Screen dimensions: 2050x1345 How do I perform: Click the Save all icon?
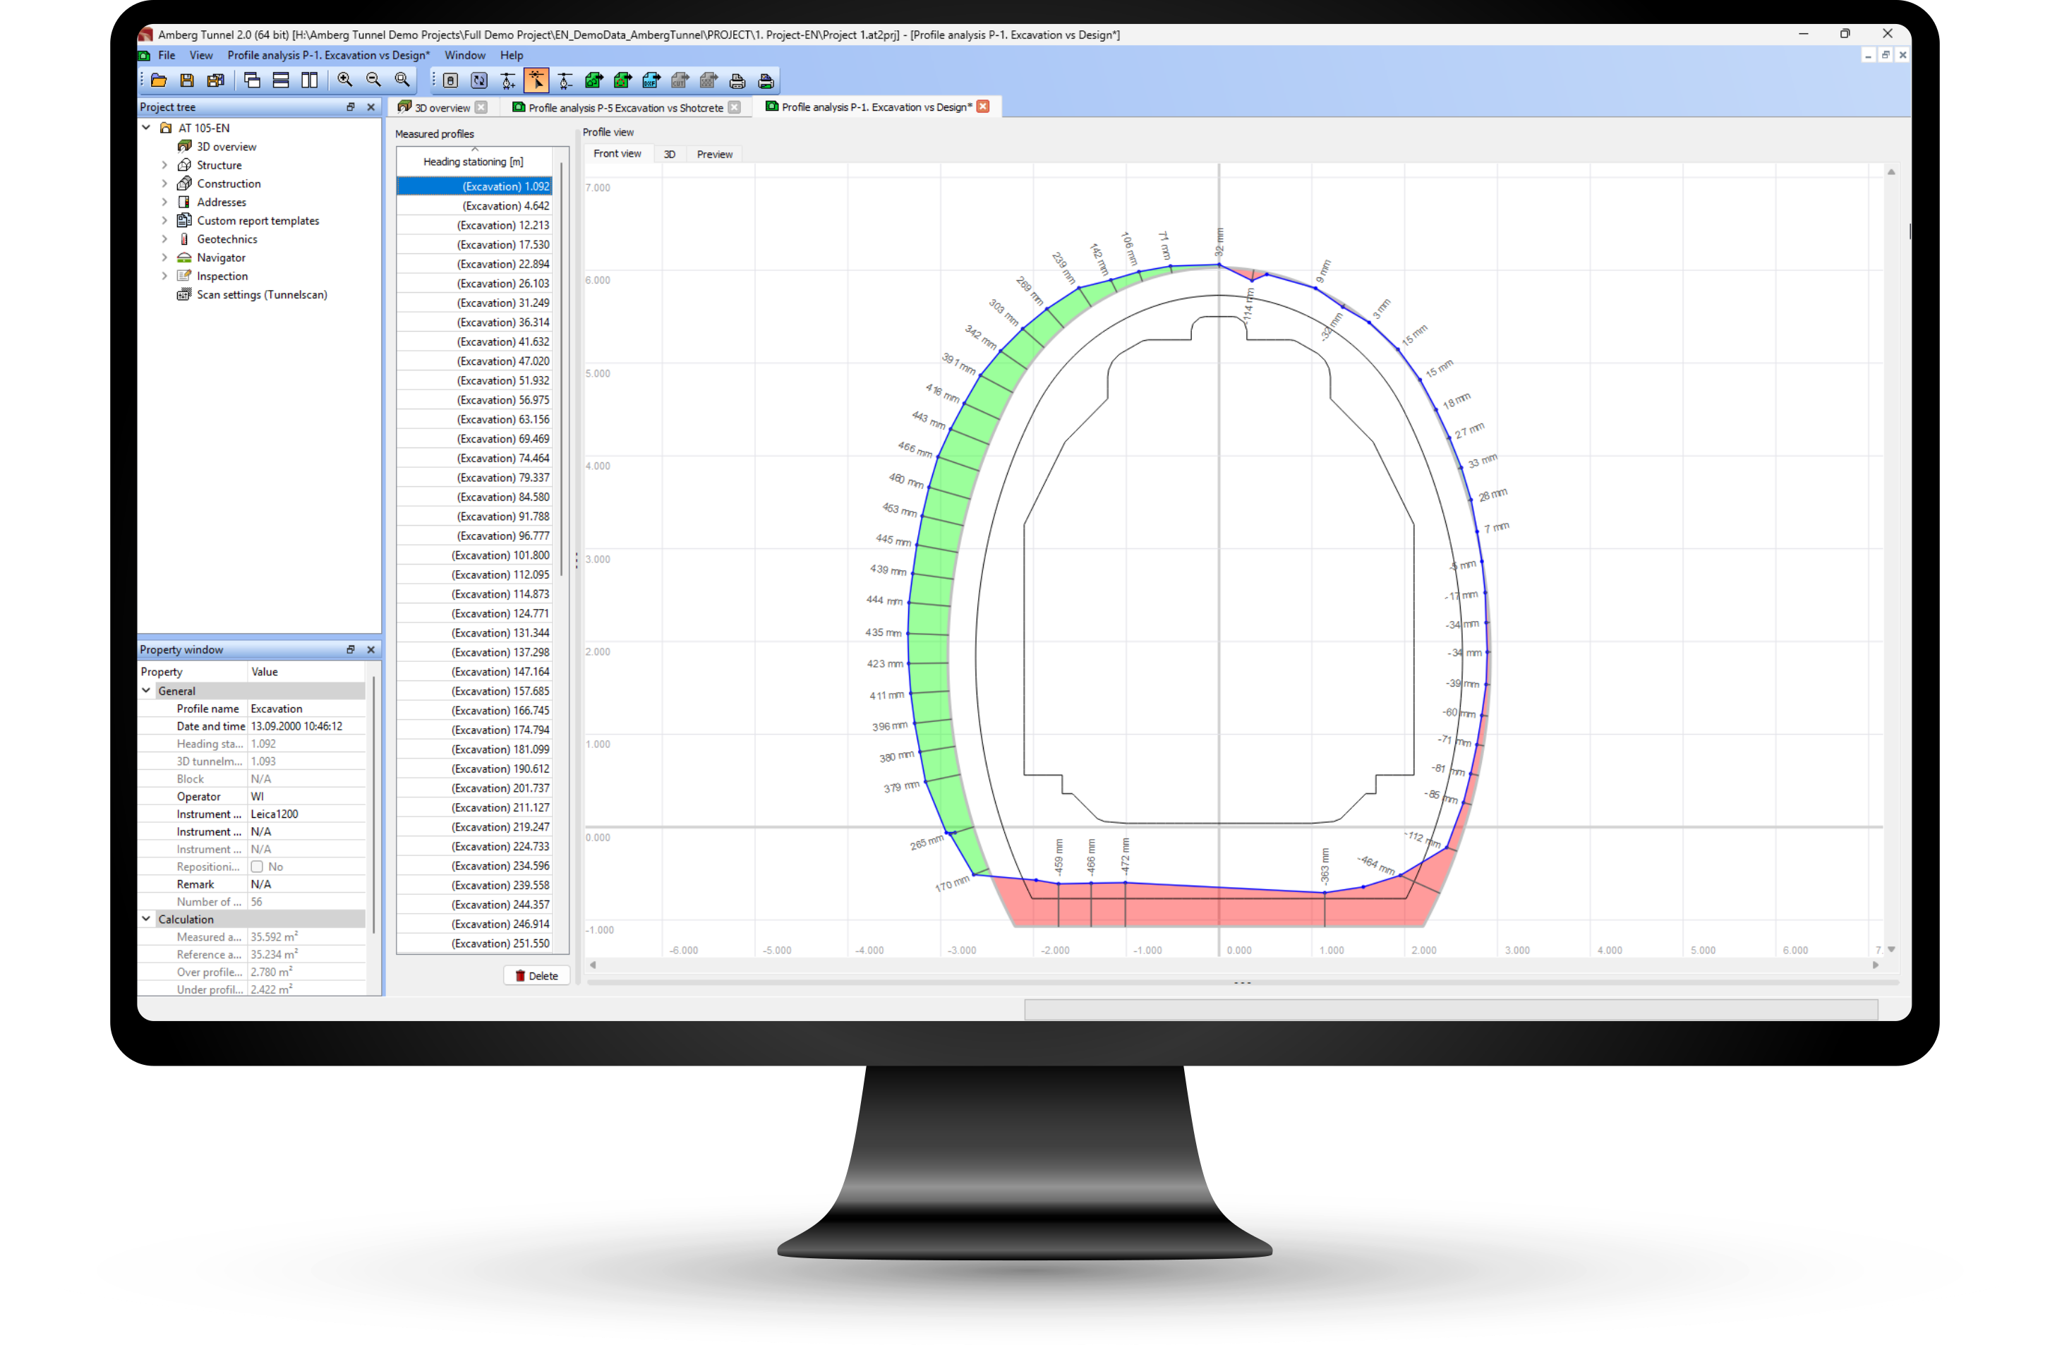tap(215, 81)
